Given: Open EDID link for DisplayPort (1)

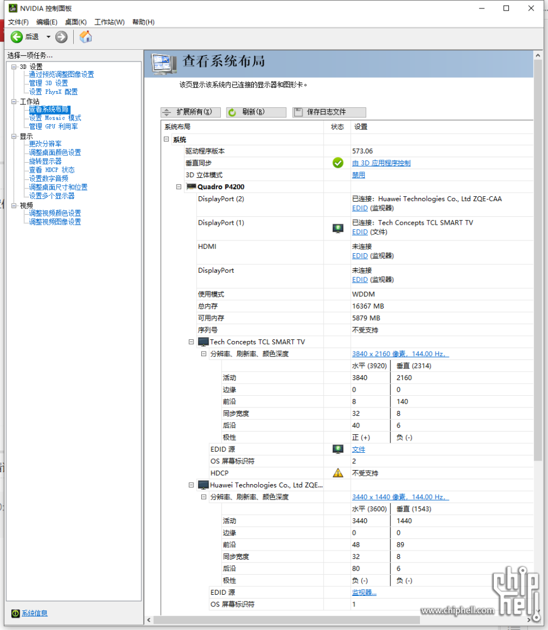Looking at the screenshot, I should (360, 232).
